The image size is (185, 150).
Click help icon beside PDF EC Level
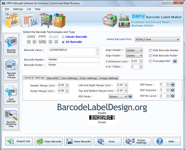click(x=173, y=96)
